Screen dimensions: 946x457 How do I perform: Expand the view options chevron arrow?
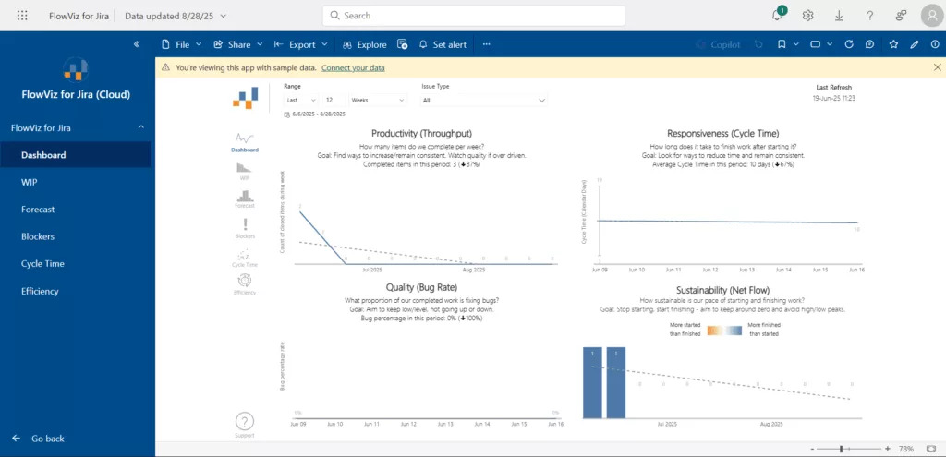tap(831, 44)
